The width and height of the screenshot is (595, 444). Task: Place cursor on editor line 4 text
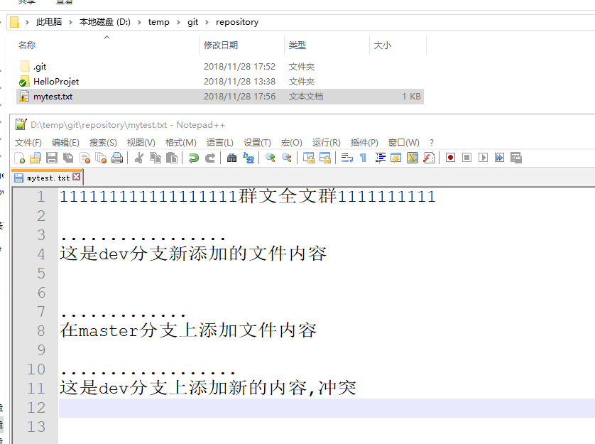point(192,254)
